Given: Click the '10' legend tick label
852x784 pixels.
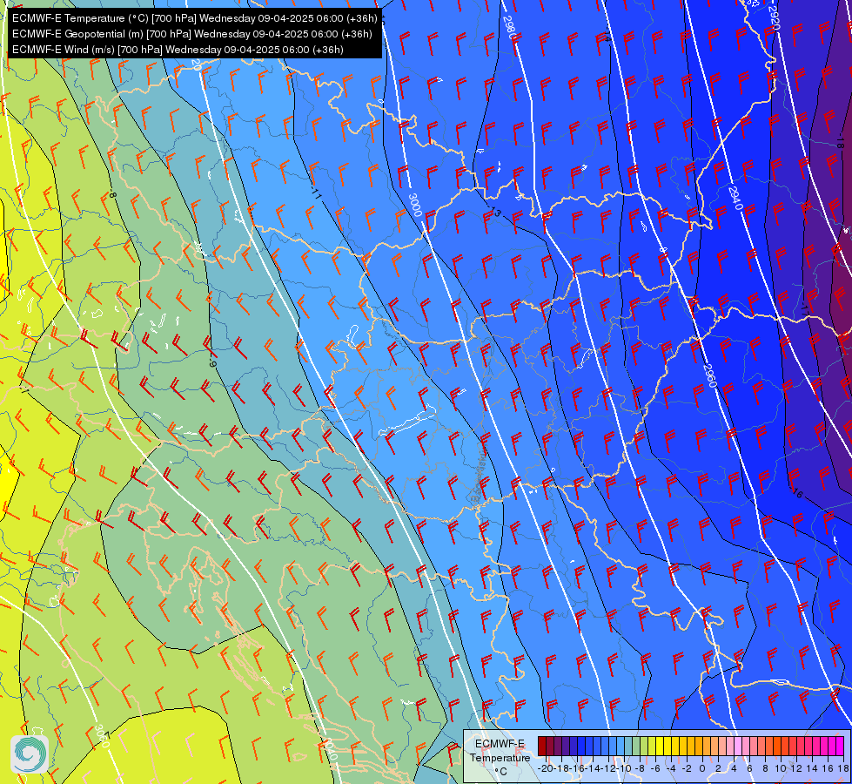Looking at the screenshot, I should (781, 768).
